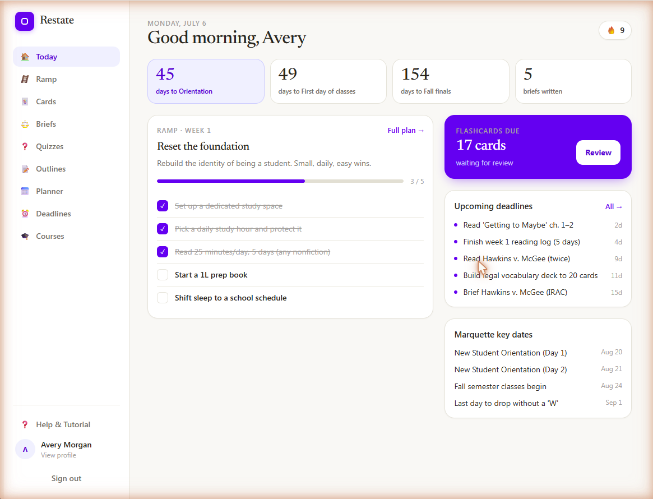Click the memo icon beside Outlines
The height and width of the screenshot is (499, 653).
[25, 169]
